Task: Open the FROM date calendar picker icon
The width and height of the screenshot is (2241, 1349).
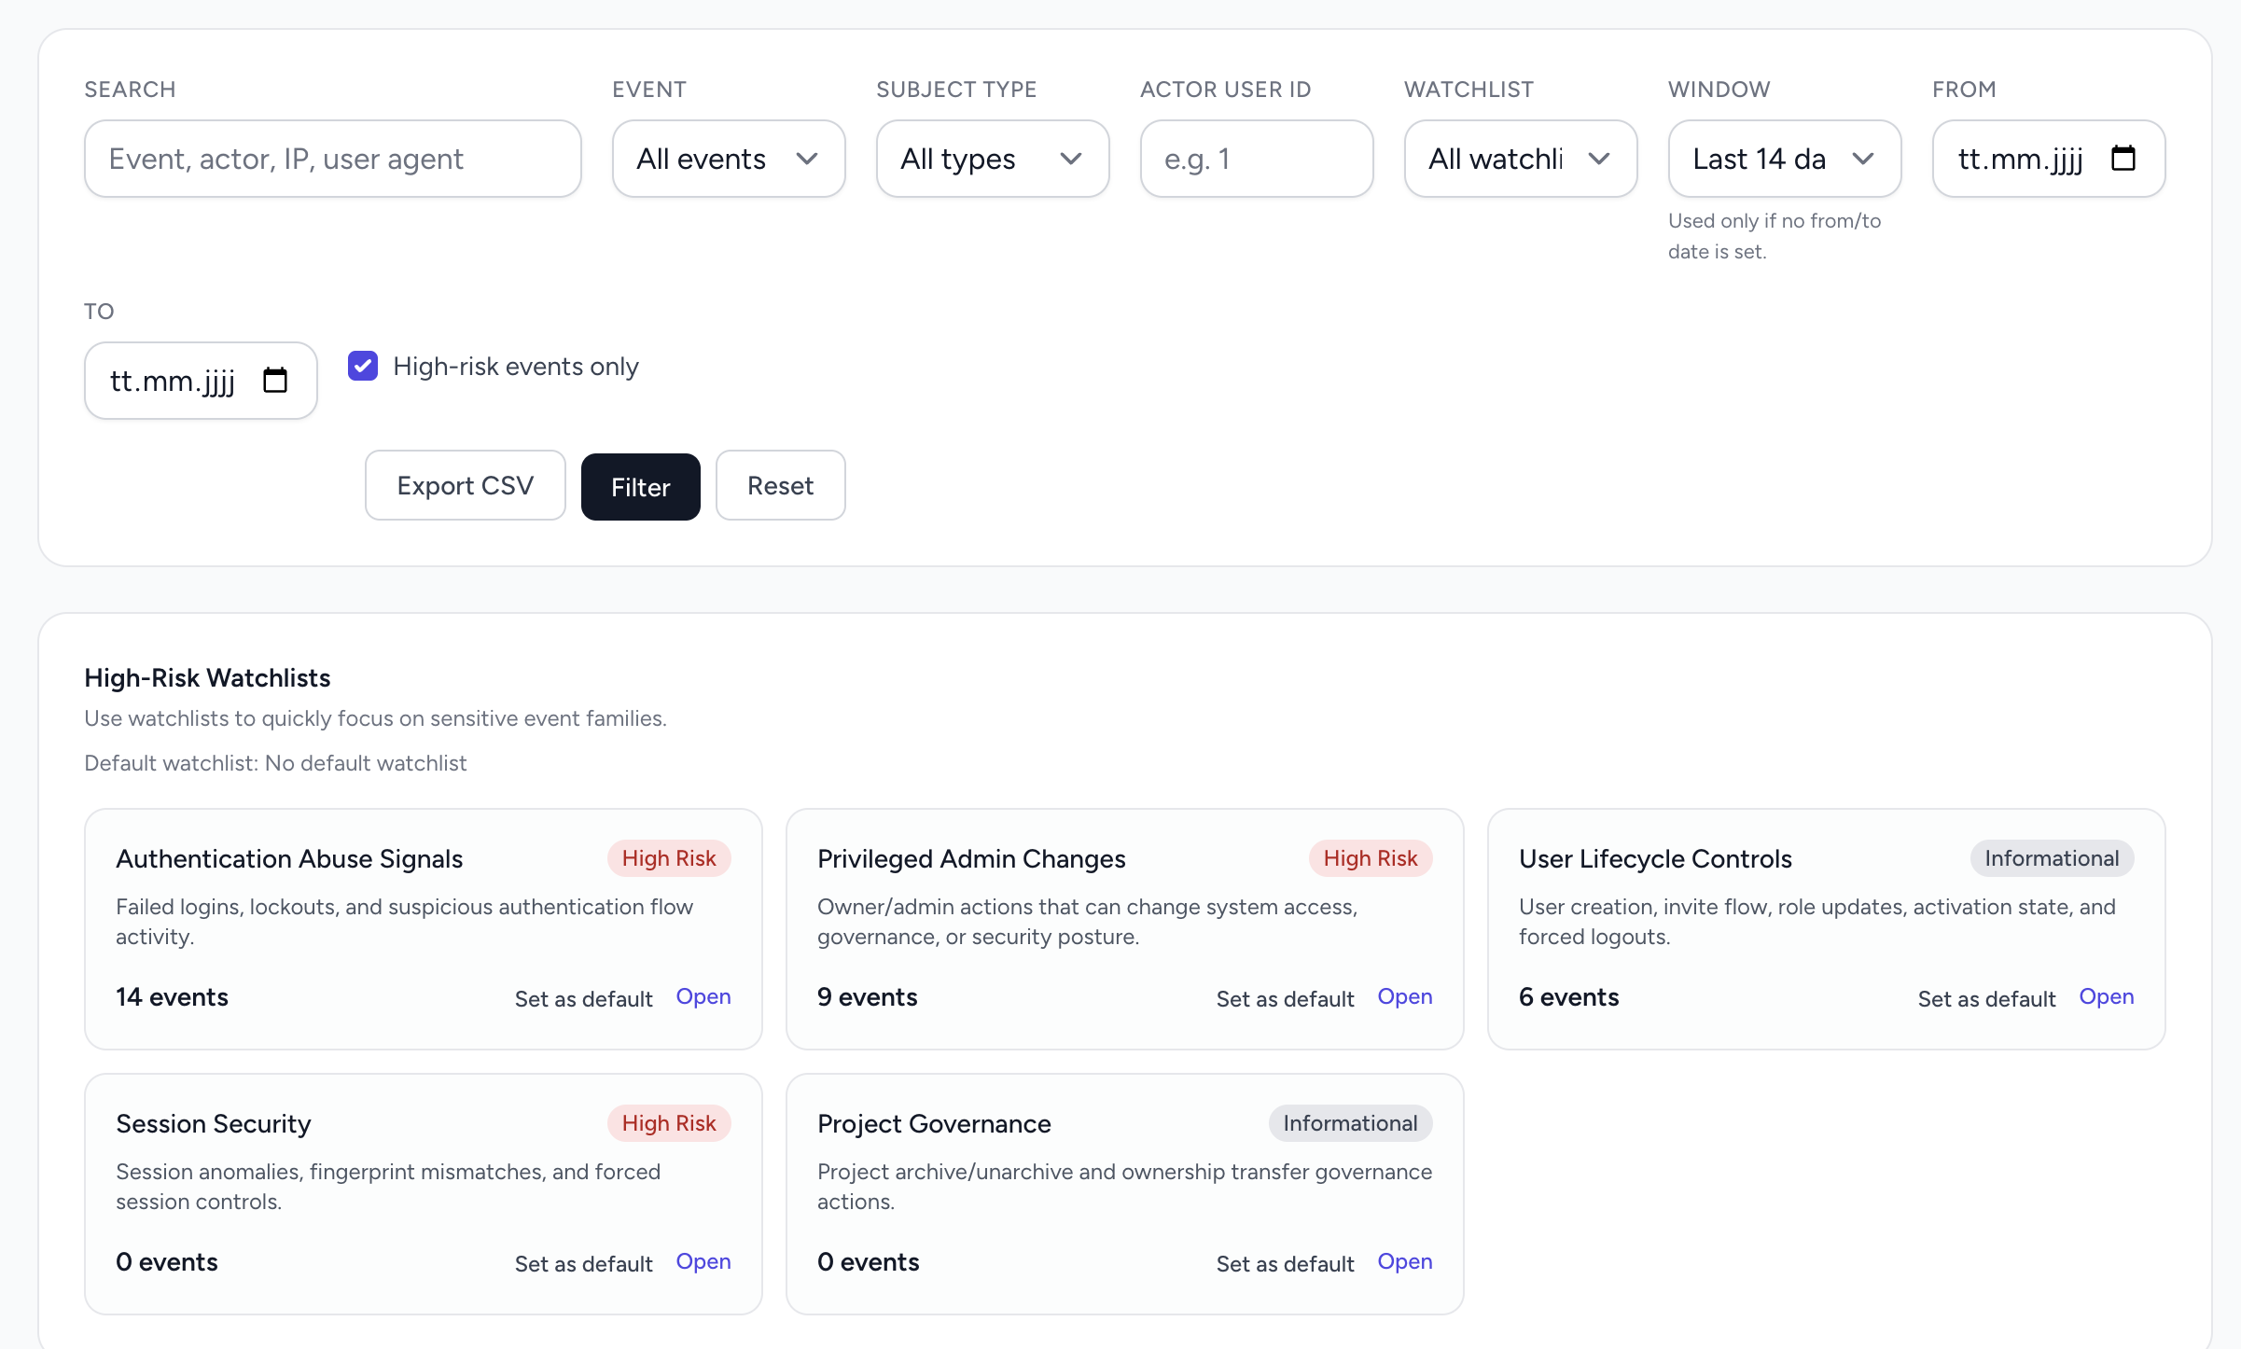Action: coord(2123,159)
